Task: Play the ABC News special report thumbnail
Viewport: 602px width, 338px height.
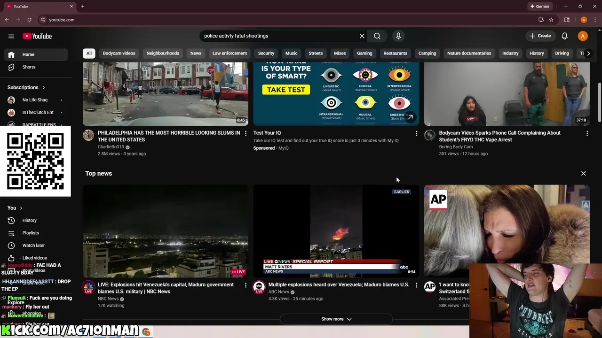Action: click(336, 231)
